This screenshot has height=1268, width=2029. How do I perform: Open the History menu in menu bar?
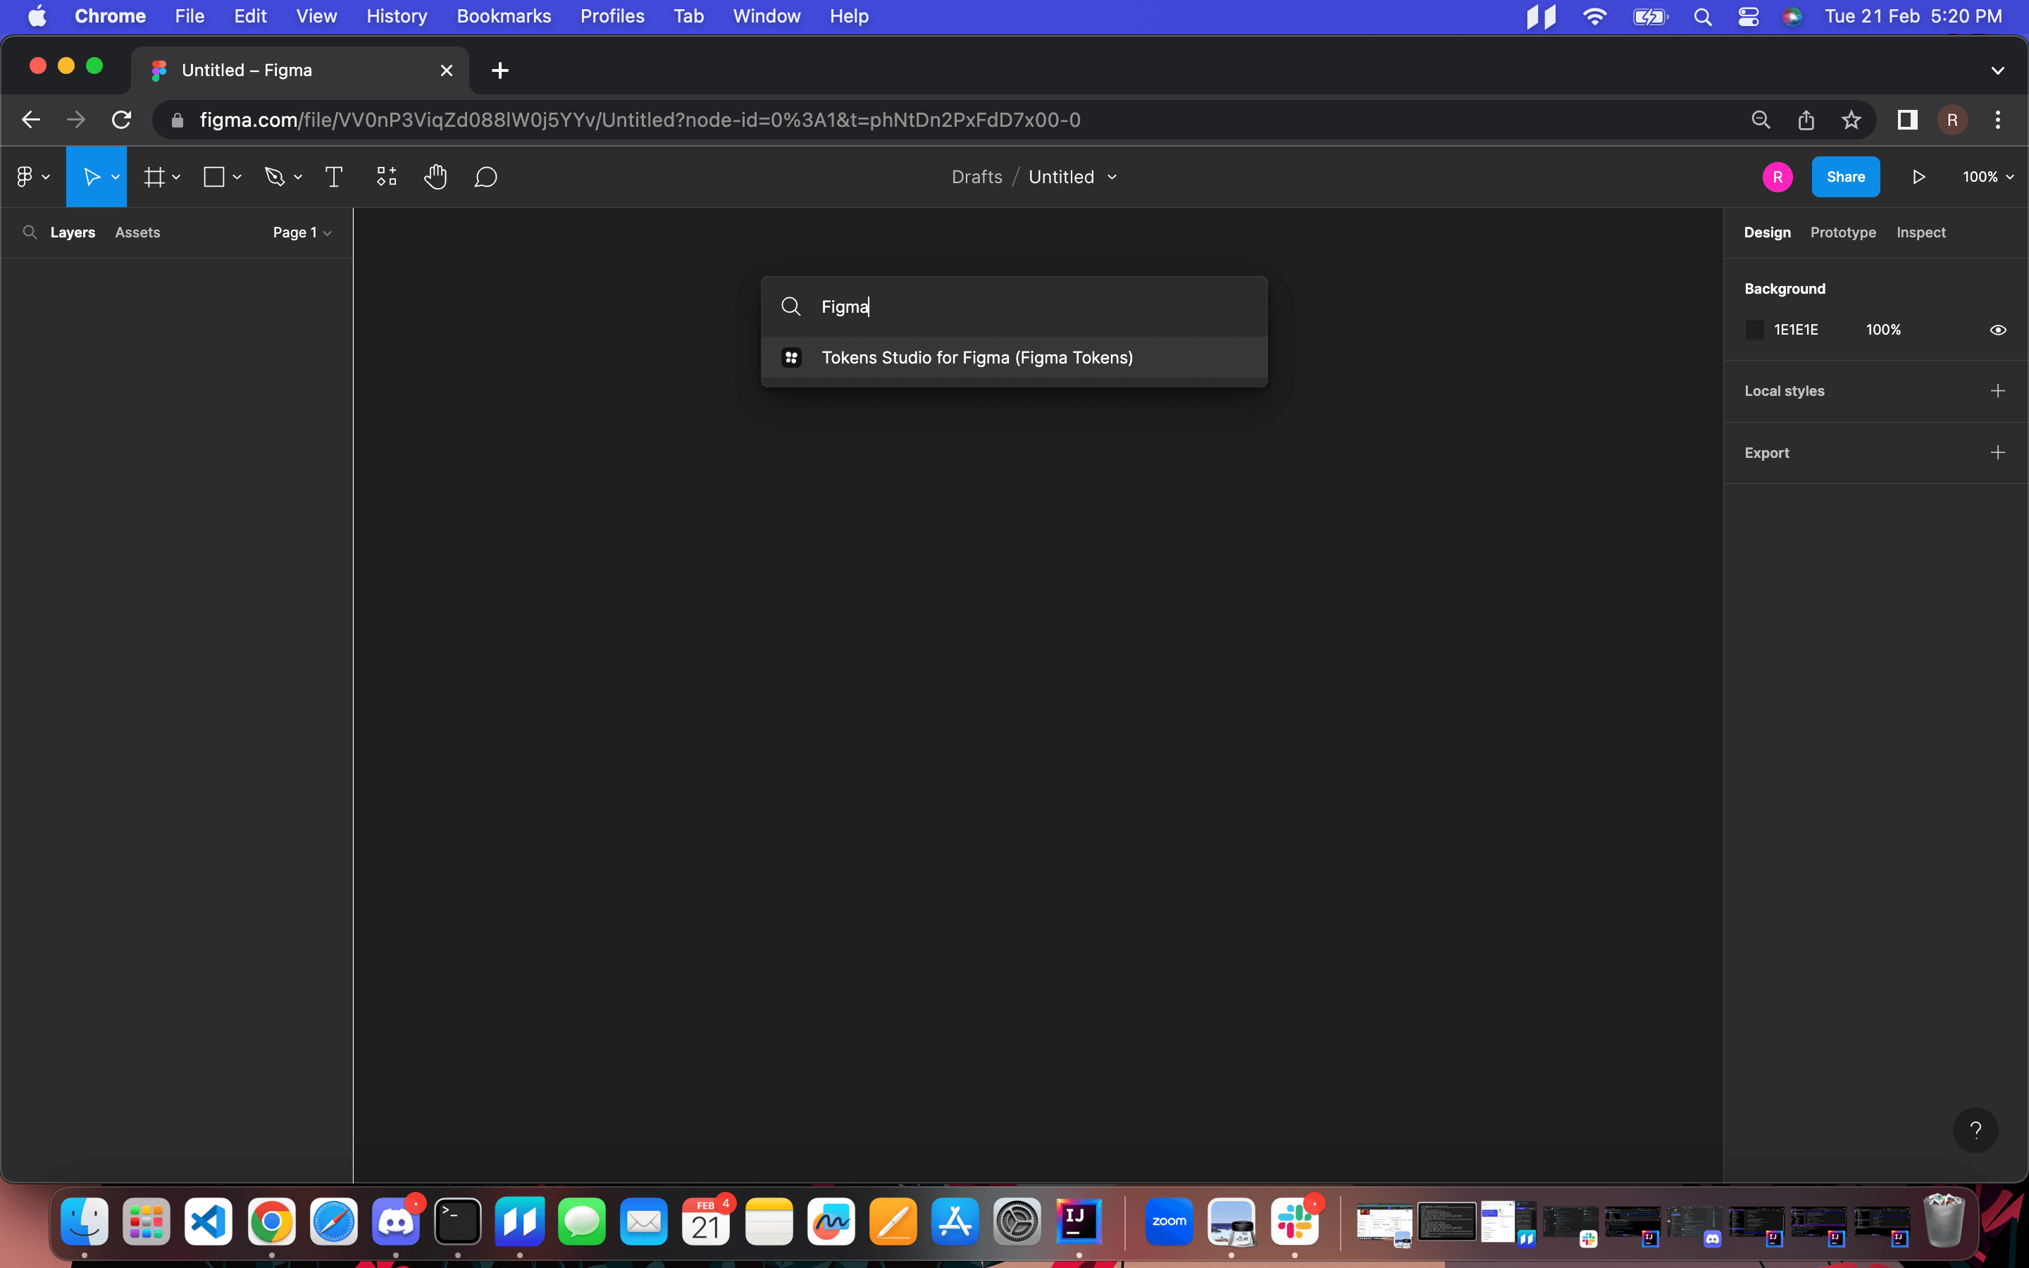[x=397, y=16]
